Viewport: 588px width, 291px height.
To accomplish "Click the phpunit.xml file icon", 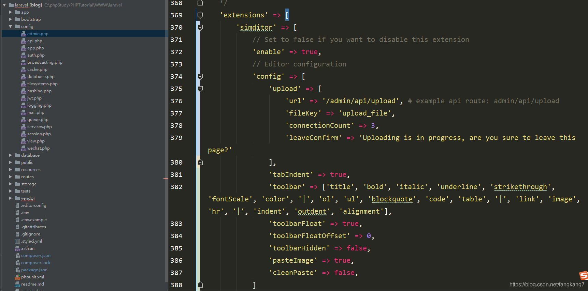I will pyautogui.click(x=17, y=277).
